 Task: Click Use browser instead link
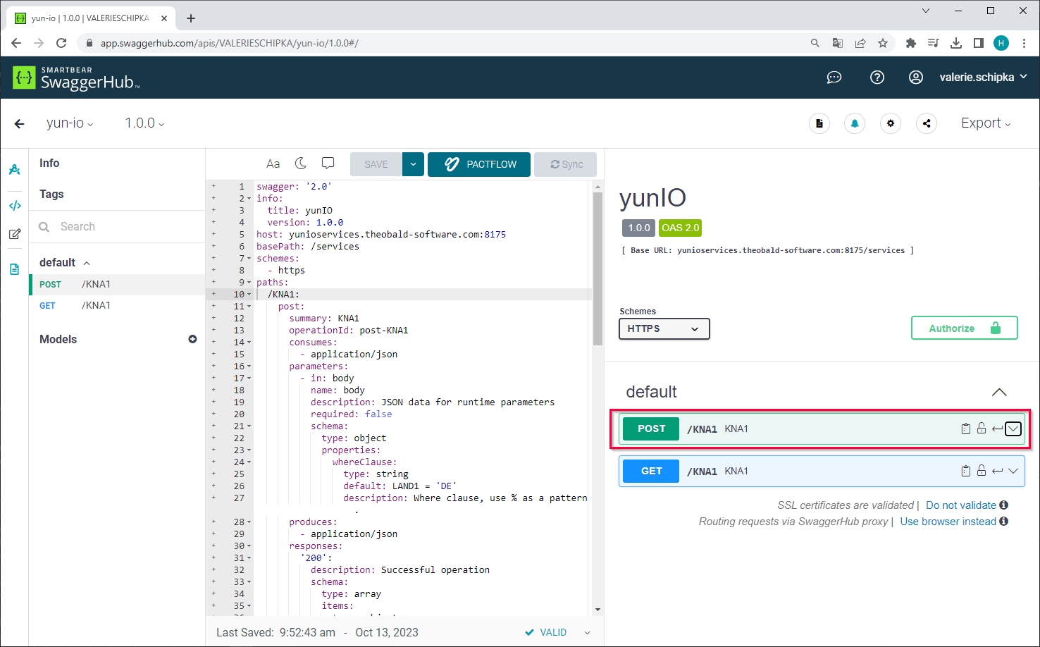pos(948,522)
